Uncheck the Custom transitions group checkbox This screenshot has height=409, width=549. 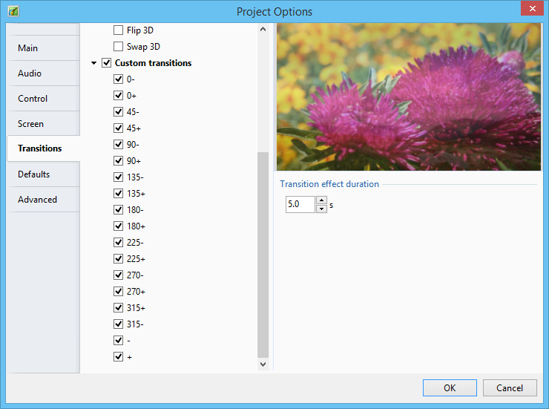106,63
